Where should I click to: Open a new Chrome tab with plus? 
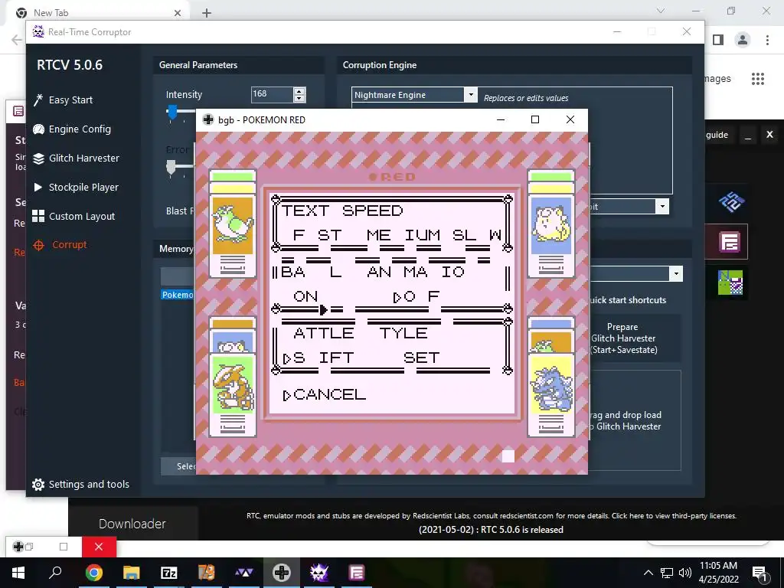(x=207, y=13)
